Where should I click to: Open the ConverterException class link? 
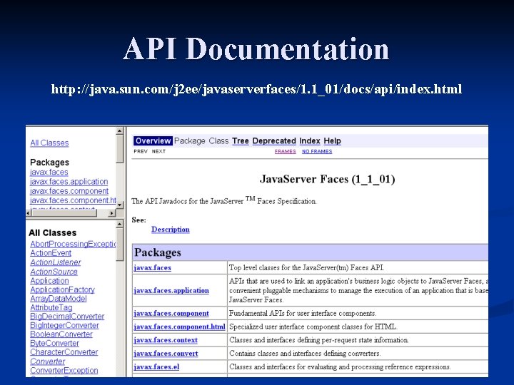(64, 371)
